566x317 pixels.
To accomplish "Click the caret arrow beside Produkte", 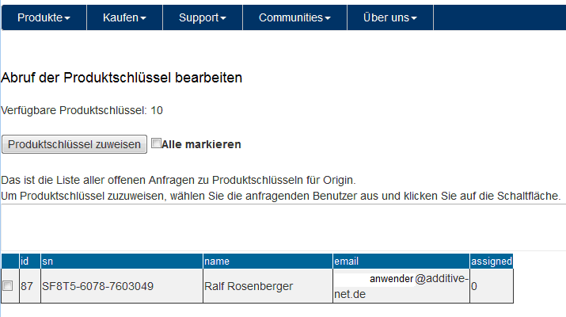I will [67, 18].
